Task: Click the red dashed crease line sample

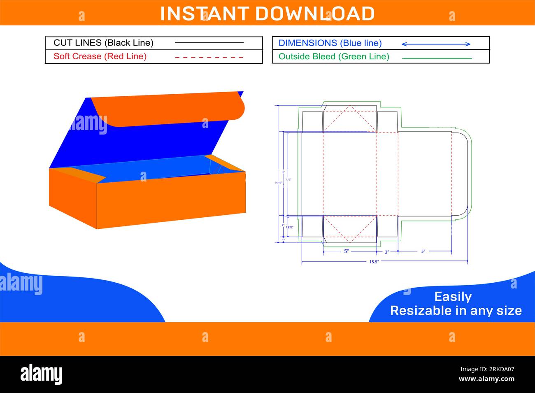Action: pyautogui.click(x=209, y=57)
